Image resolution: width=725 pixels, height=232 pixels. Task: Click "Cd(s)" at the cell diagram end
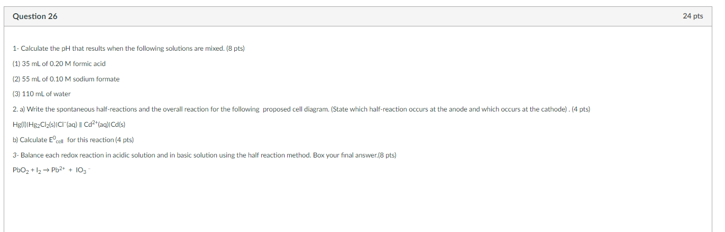pos(118,125)
